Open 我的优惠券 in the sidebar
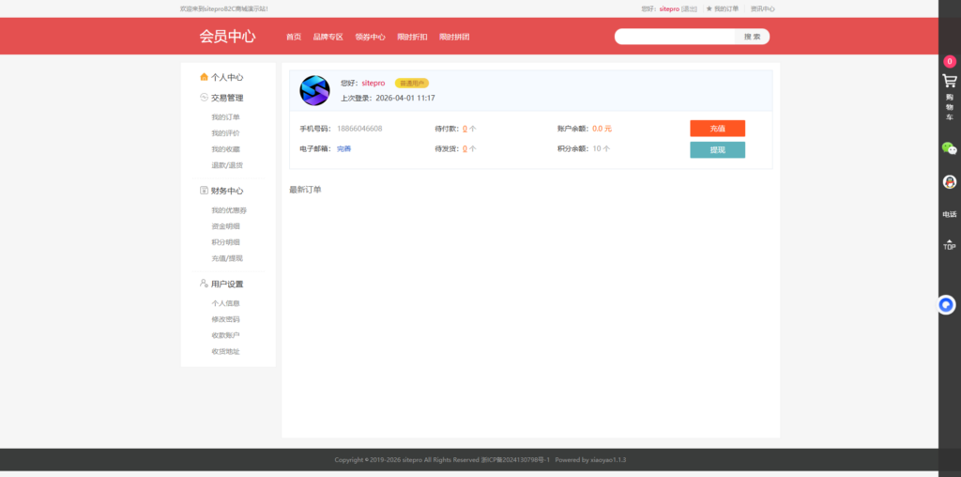Viewport: 961px width, 477px height. point(229,210)
